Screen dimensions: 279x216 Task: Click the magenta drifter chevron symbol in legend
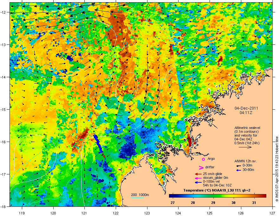[201, 167]
